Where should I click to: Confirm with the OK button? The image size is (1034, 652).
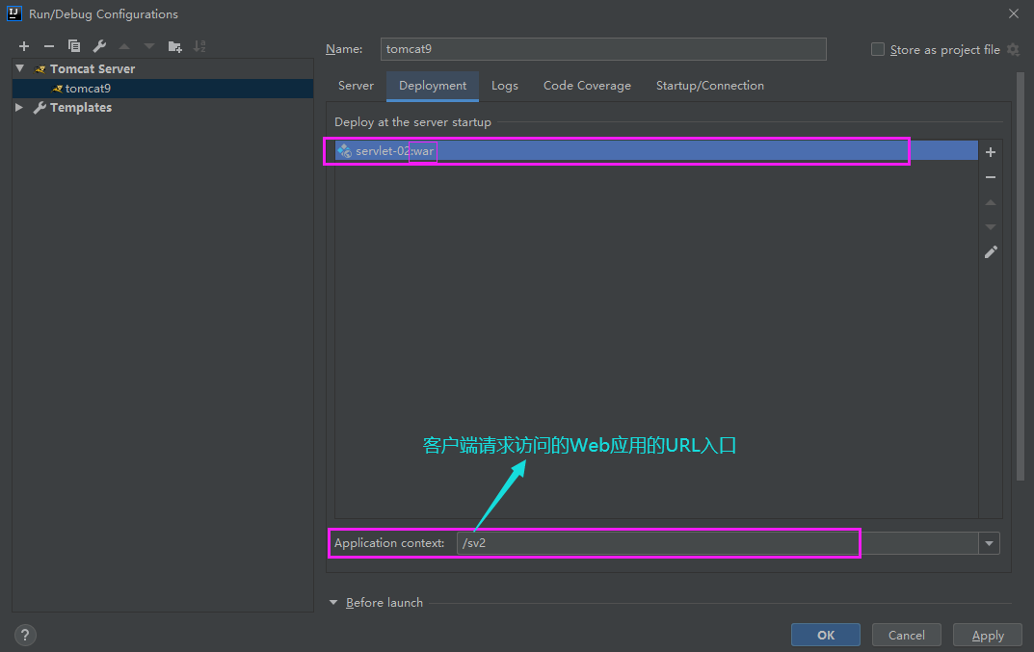pos(826,635)
